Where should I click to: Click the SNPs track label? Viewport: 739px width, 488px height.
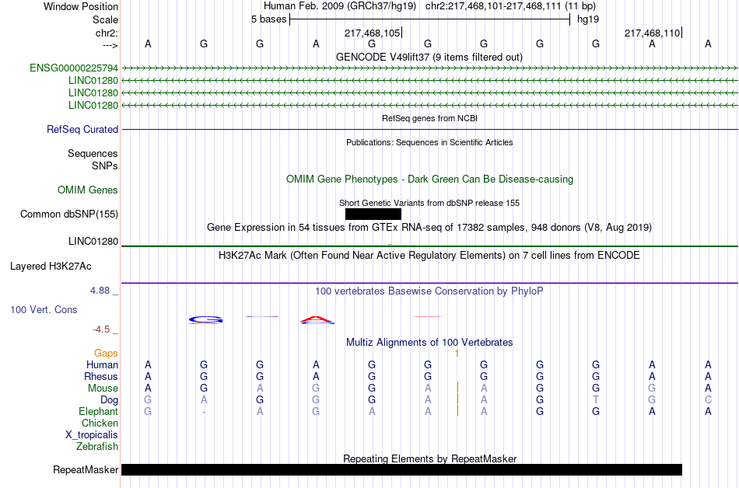pos(105,166)
